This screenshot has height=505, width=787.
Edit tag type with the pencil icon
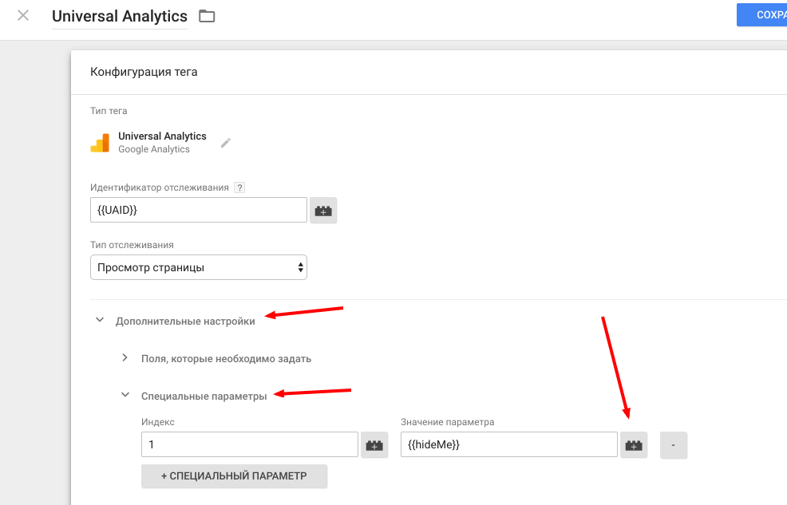pyautogui.click(x=226, y=143)
